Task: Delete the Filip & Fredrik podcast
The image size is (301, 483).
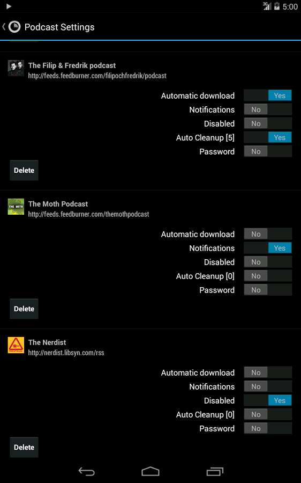Action: [x=24, y=170]
